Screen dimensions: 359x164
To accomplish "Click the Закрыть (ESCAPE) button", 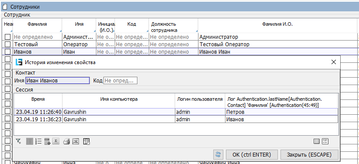I will coord(309,154).
